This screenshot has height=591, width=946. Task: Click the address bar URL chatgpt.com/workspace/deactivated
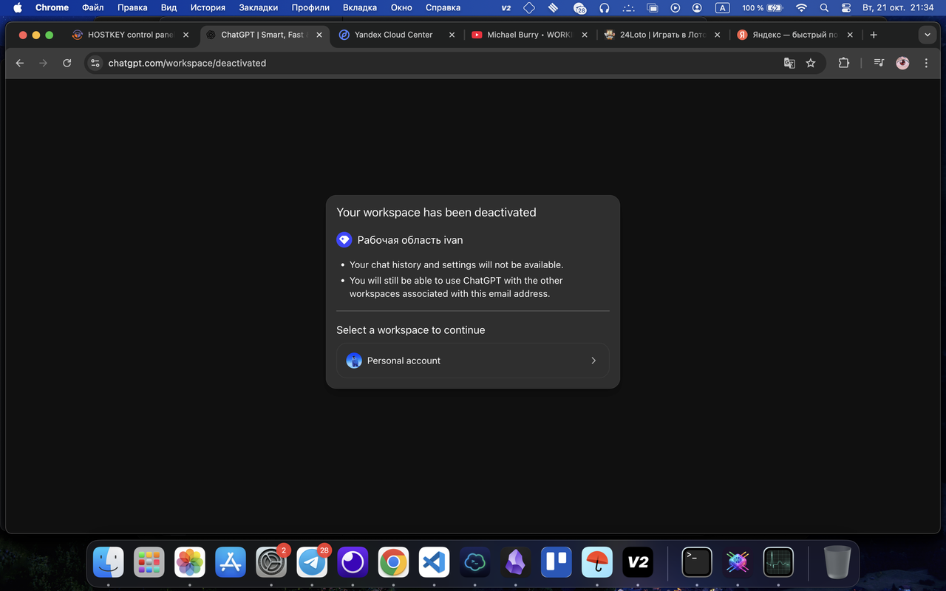187,63
